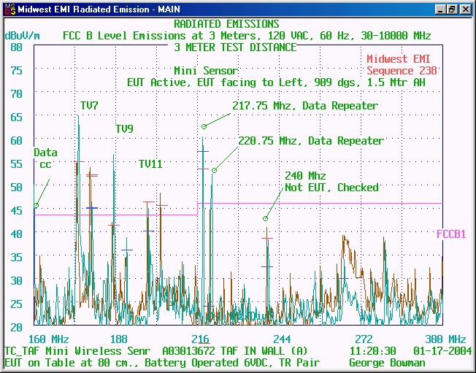Select the 220.75 Mhz Data Repeater circle marker
The image size is (476, 373).
coord(215,170)
